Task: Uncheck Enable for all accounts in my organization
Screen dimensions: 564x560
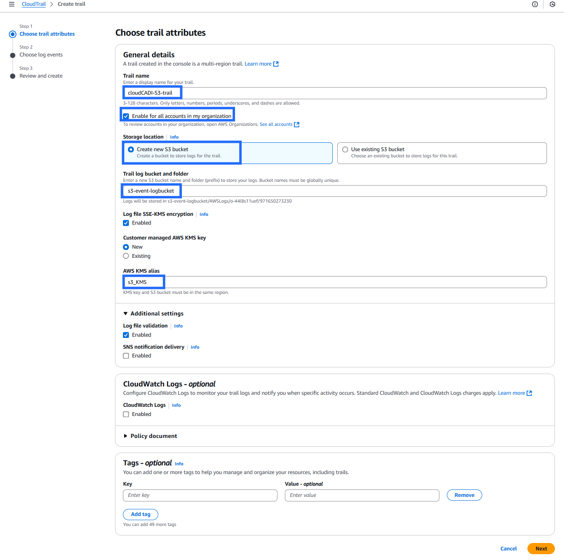Action: [x=126, y=116]
